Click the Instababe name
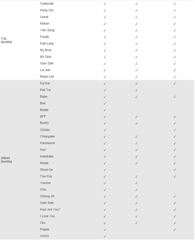This screenshot has height=240, width=195. [47, 156]
